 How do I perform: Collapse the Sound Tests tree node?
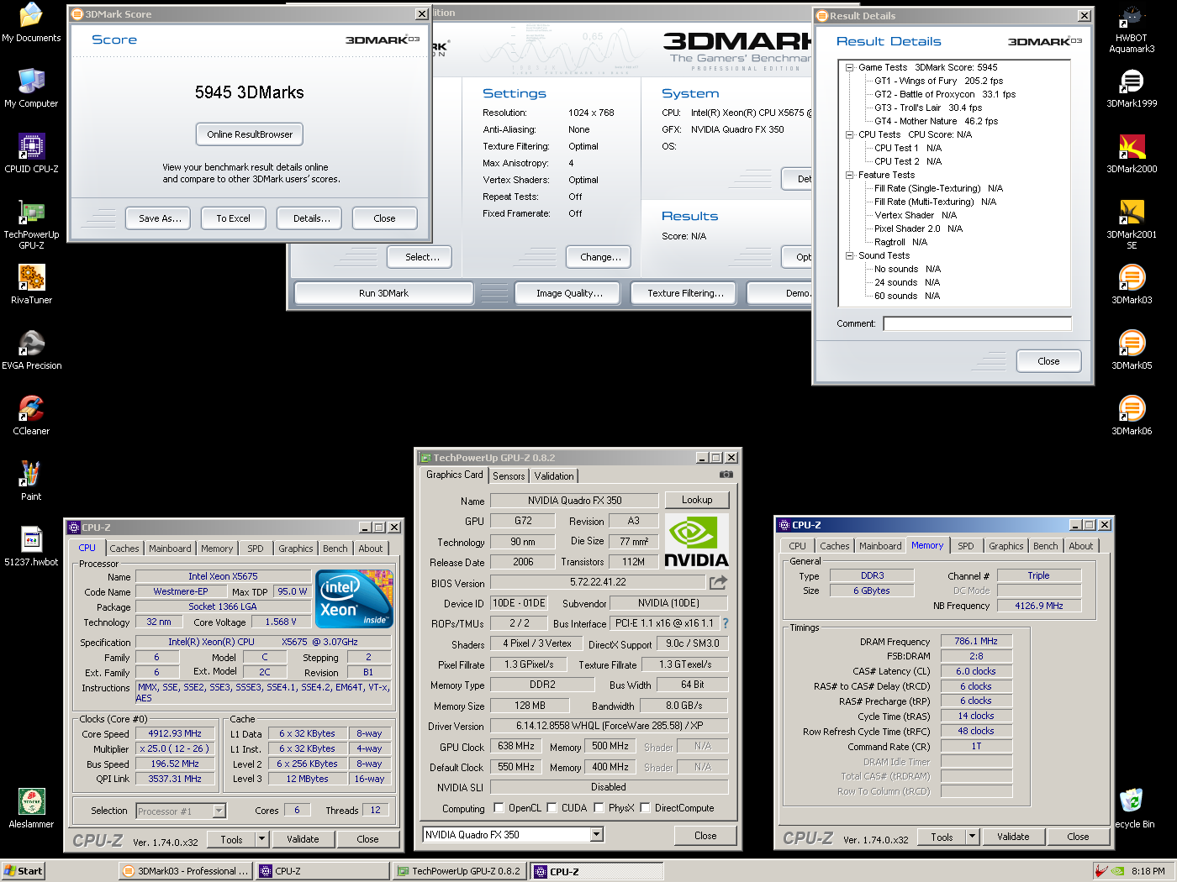[x=850, y=255]
